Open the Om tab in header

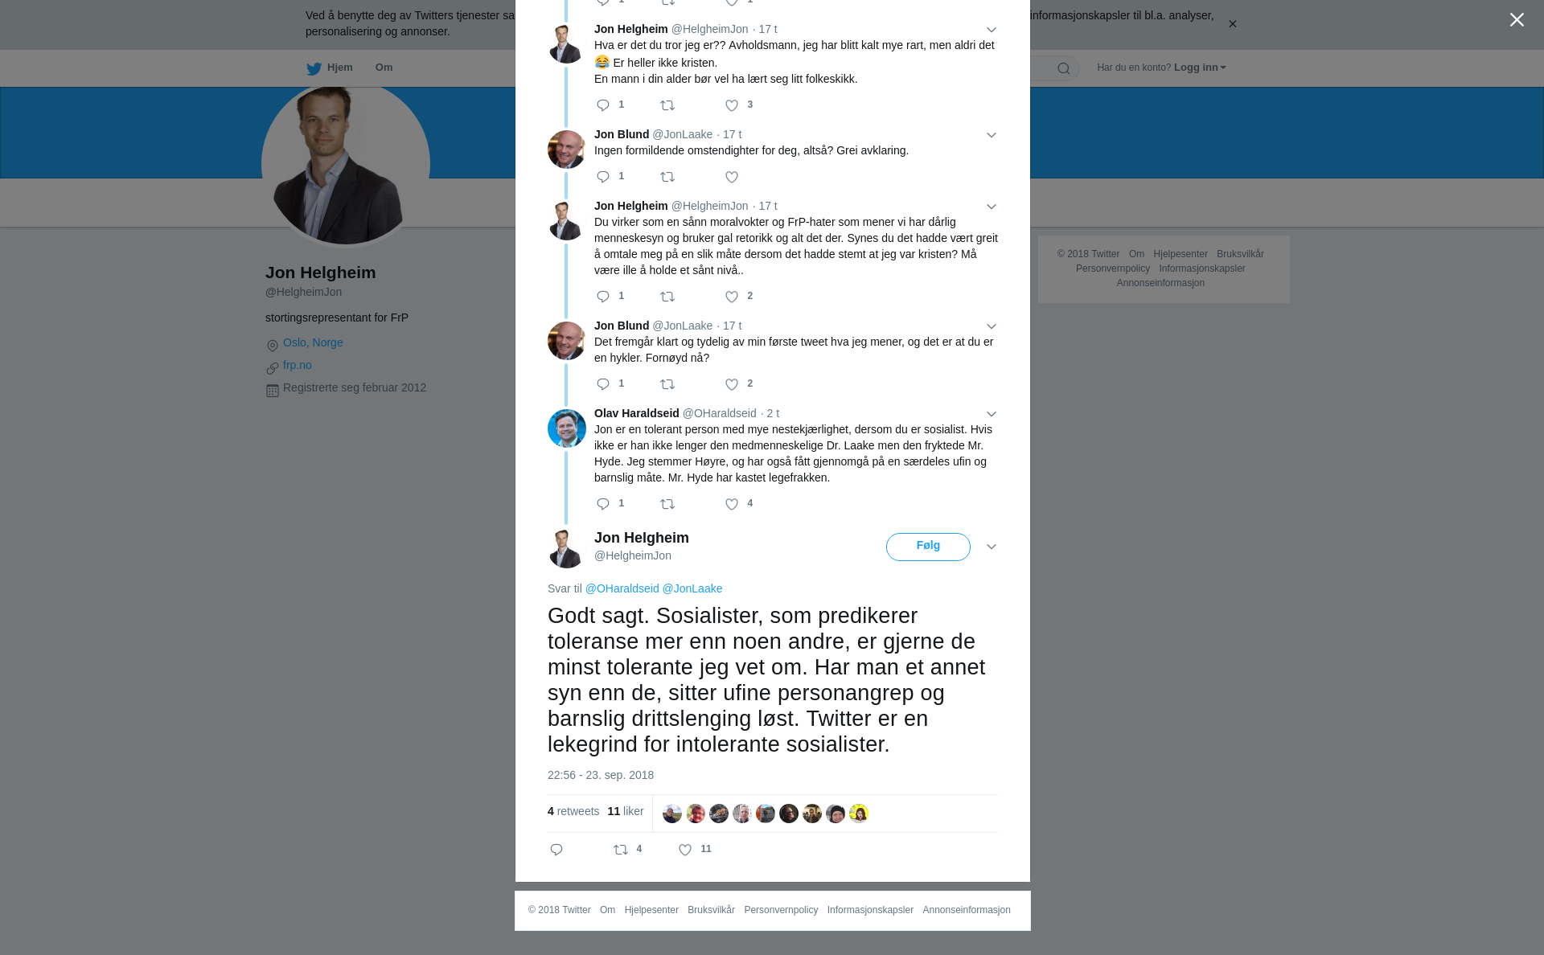point(384,68)
